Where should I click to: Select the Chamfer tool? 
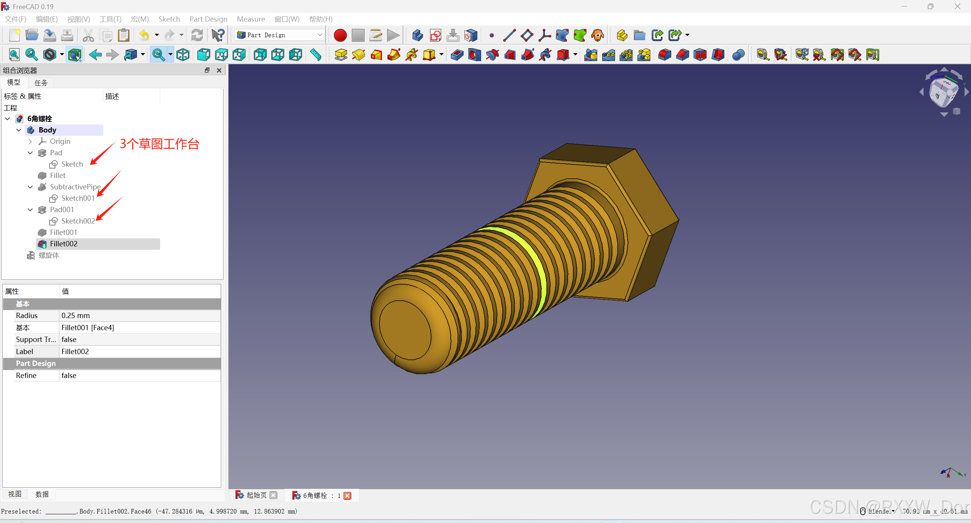pyautogui.click(x=682, y=55)
